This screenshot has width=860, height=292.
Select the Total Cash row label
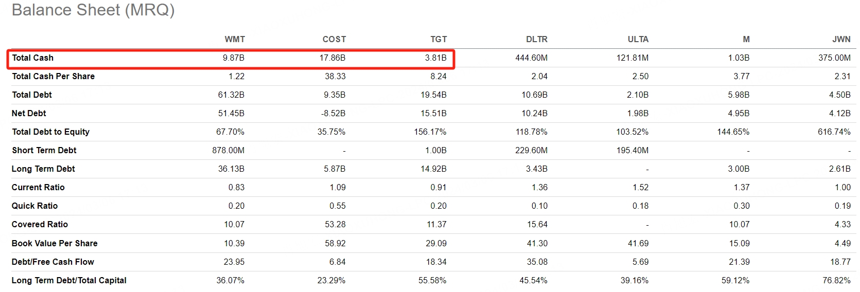33,58
